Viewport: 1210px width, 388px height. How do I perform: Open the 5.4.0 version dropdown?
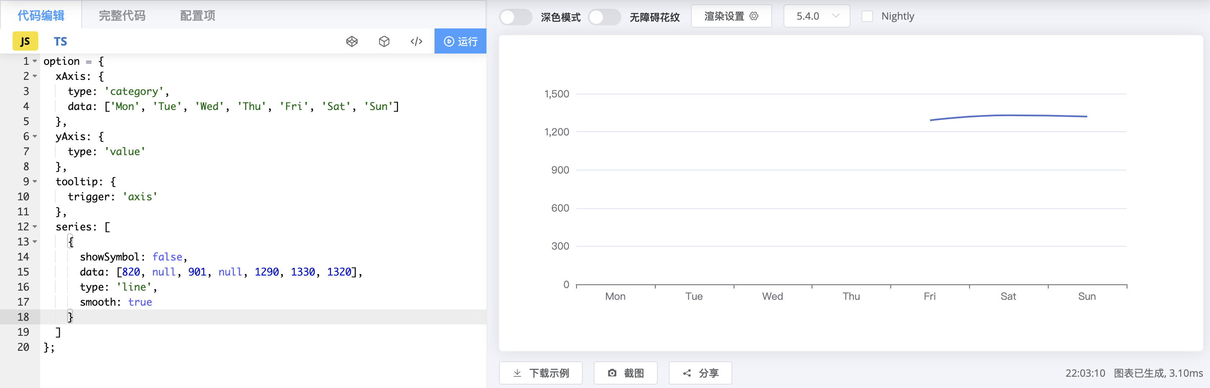817,15
